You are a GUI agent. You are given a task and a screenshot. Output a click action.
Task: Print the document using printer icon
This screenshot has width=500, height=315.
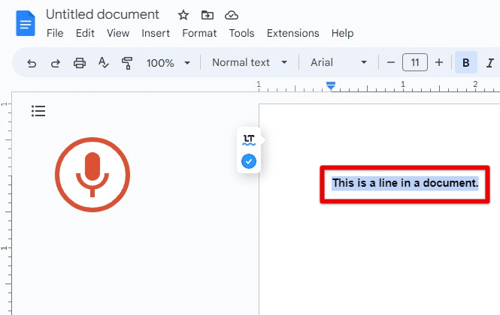pyautogui.click(x=80, y=63)
